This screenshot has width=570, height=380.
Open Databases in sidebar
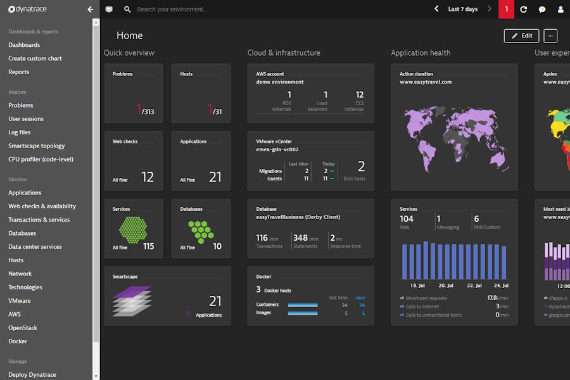pyautogui.click(x=22, y=233)
